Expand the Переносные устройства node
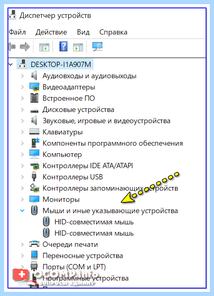This screenshot has width=214, height=296. point(22,256)
